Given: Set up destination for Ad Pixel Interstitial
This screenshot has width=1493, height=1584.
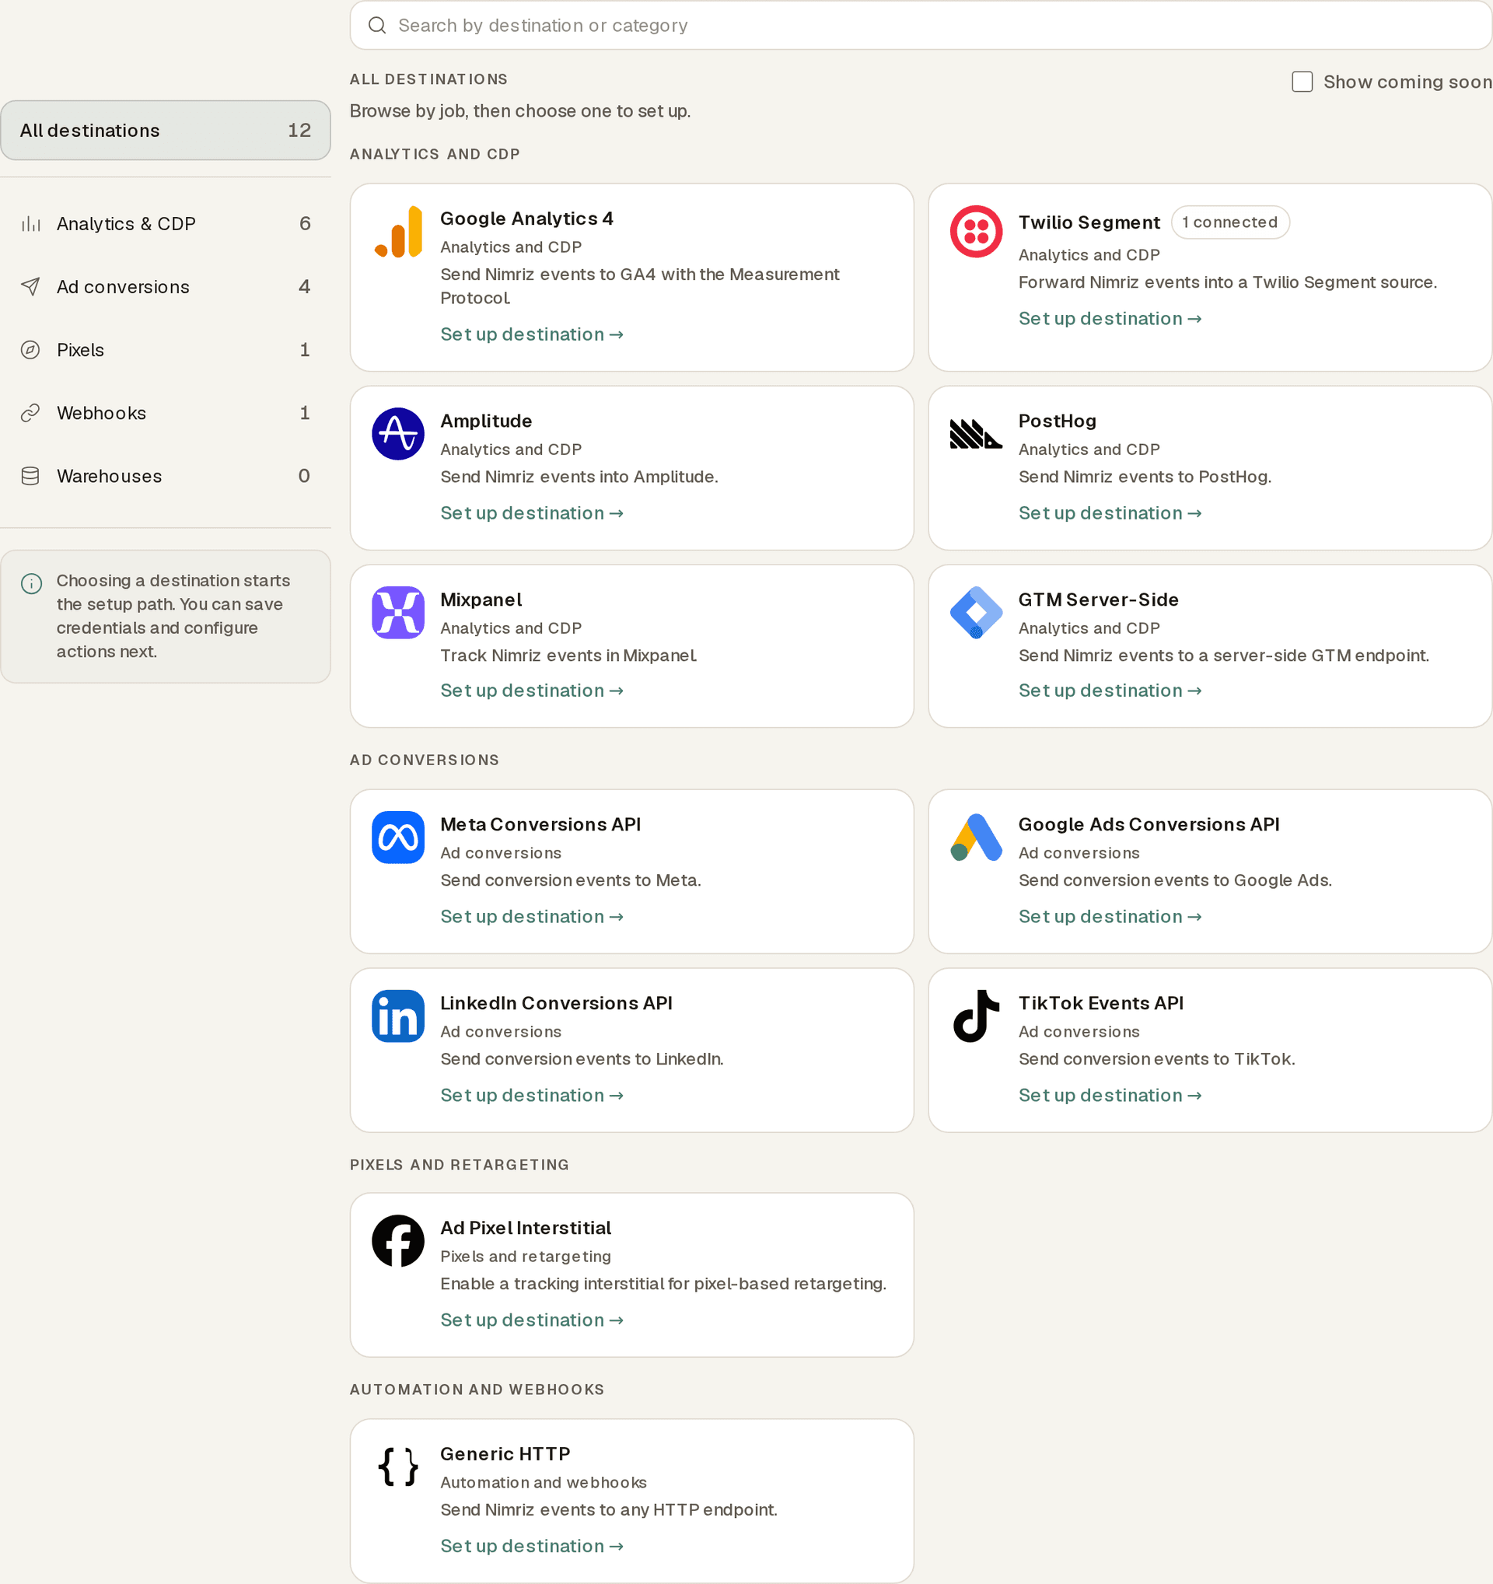Looking at the screenshot, I should pyautogui.click(x=531, y=1320).
